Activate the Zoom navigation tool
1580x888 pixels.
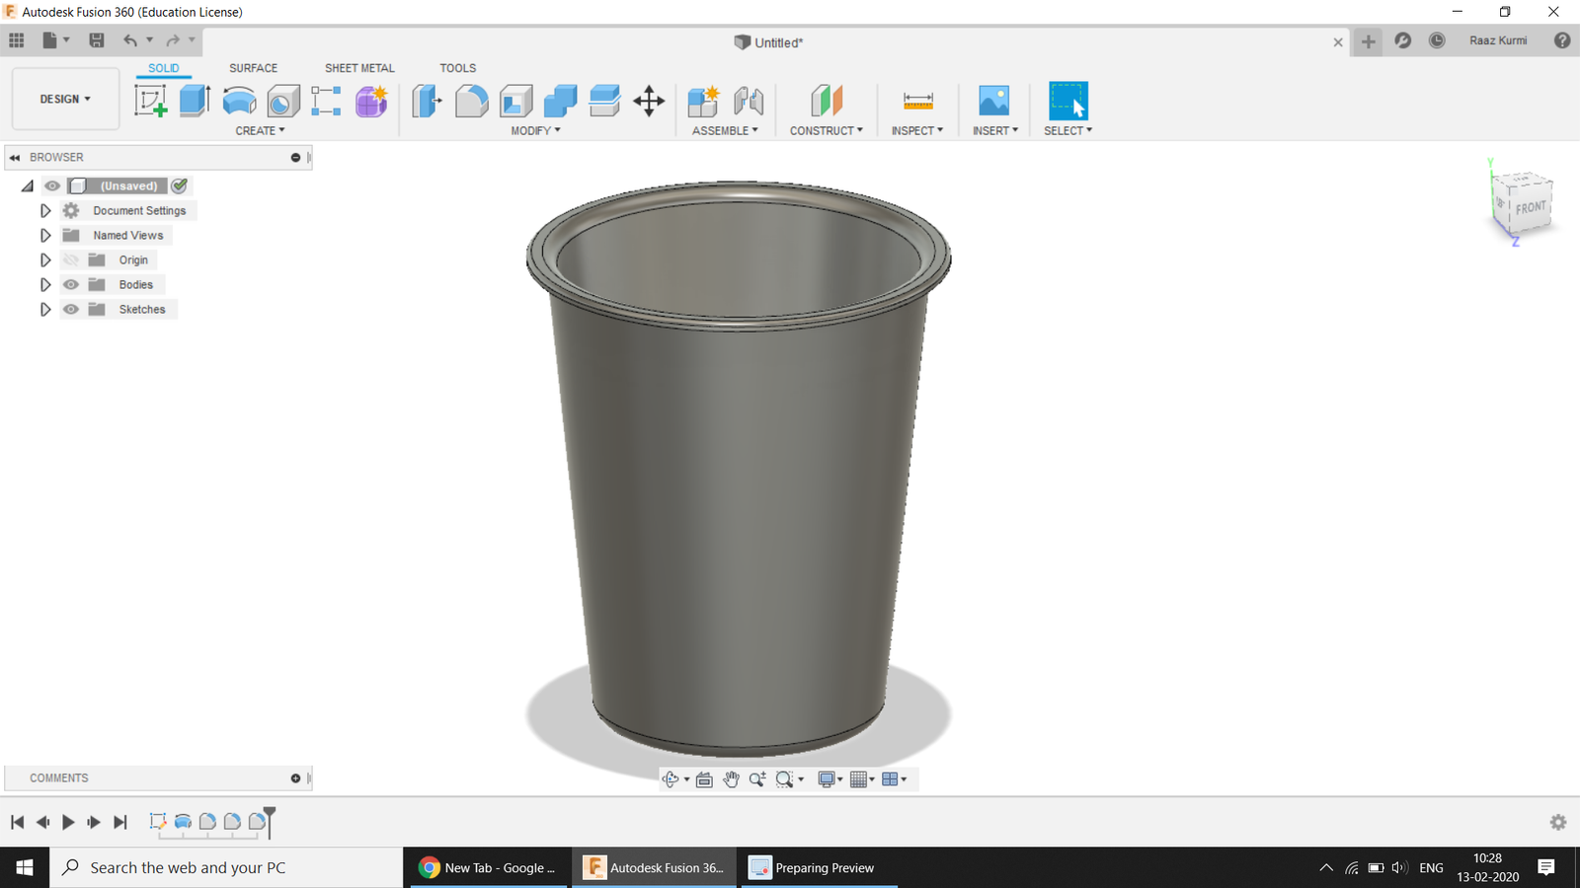coord(757,779)
